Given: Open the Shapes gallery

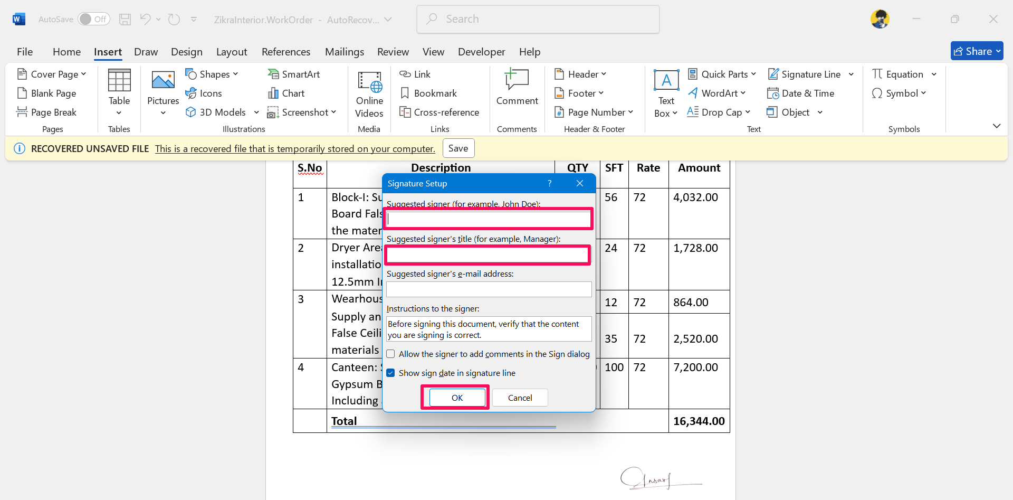Looking at the screenshot, I should pos(212,74).
